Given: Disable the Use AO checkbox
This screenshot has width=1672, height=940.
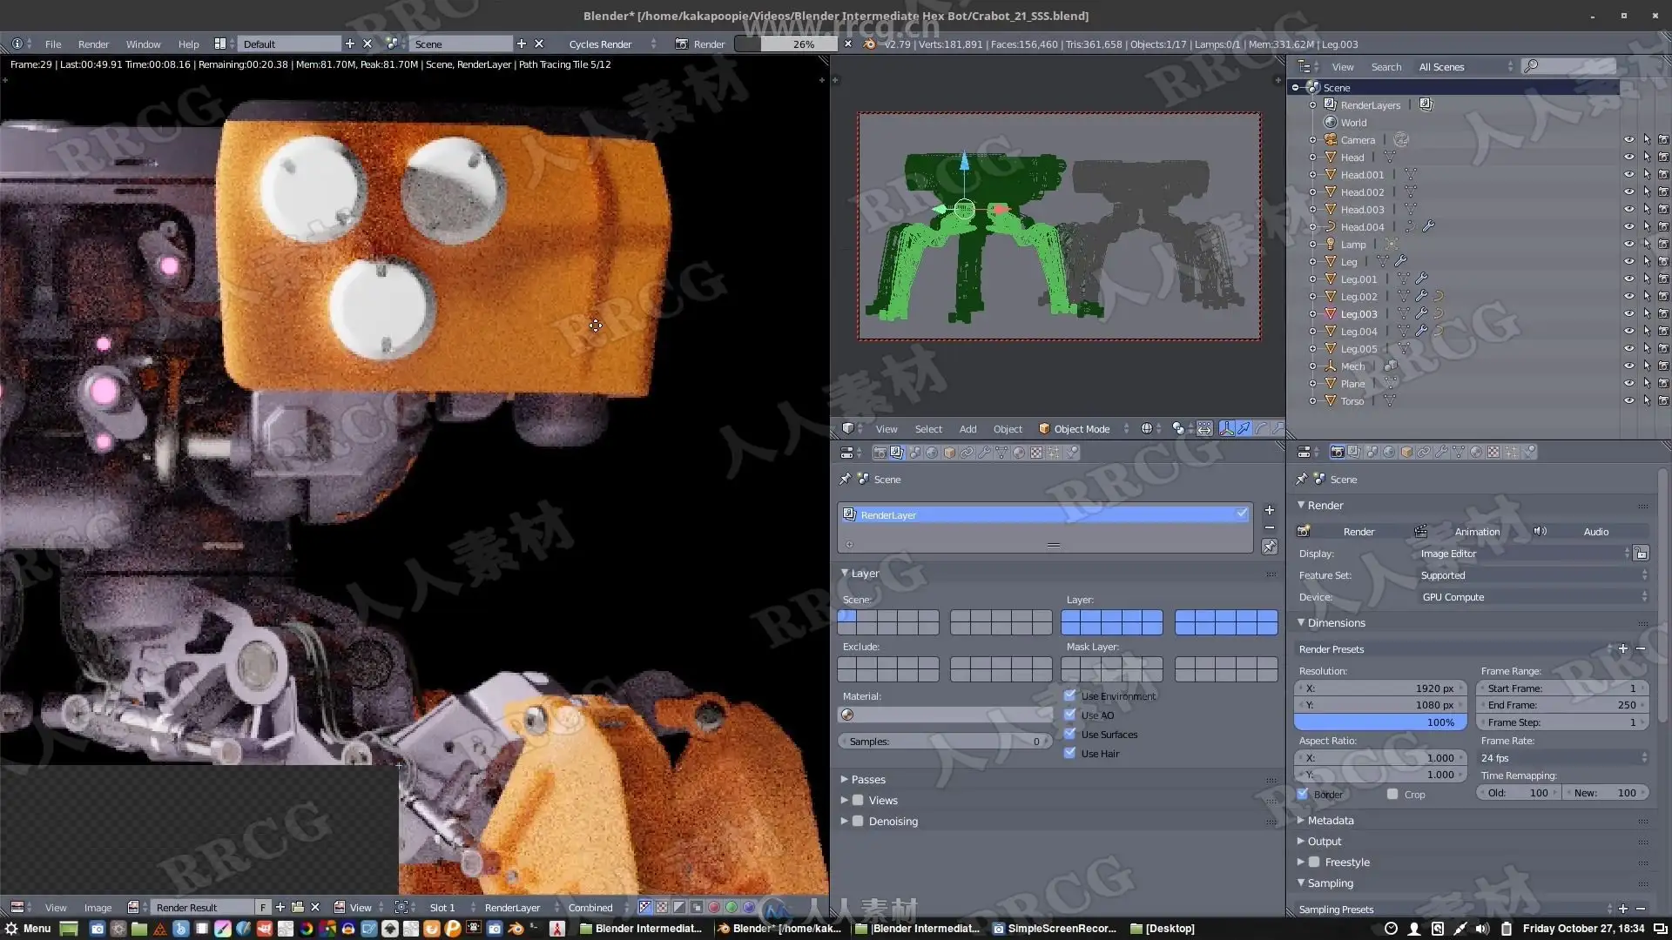Looking at the screenshot, I should (x=1070, y=715).
